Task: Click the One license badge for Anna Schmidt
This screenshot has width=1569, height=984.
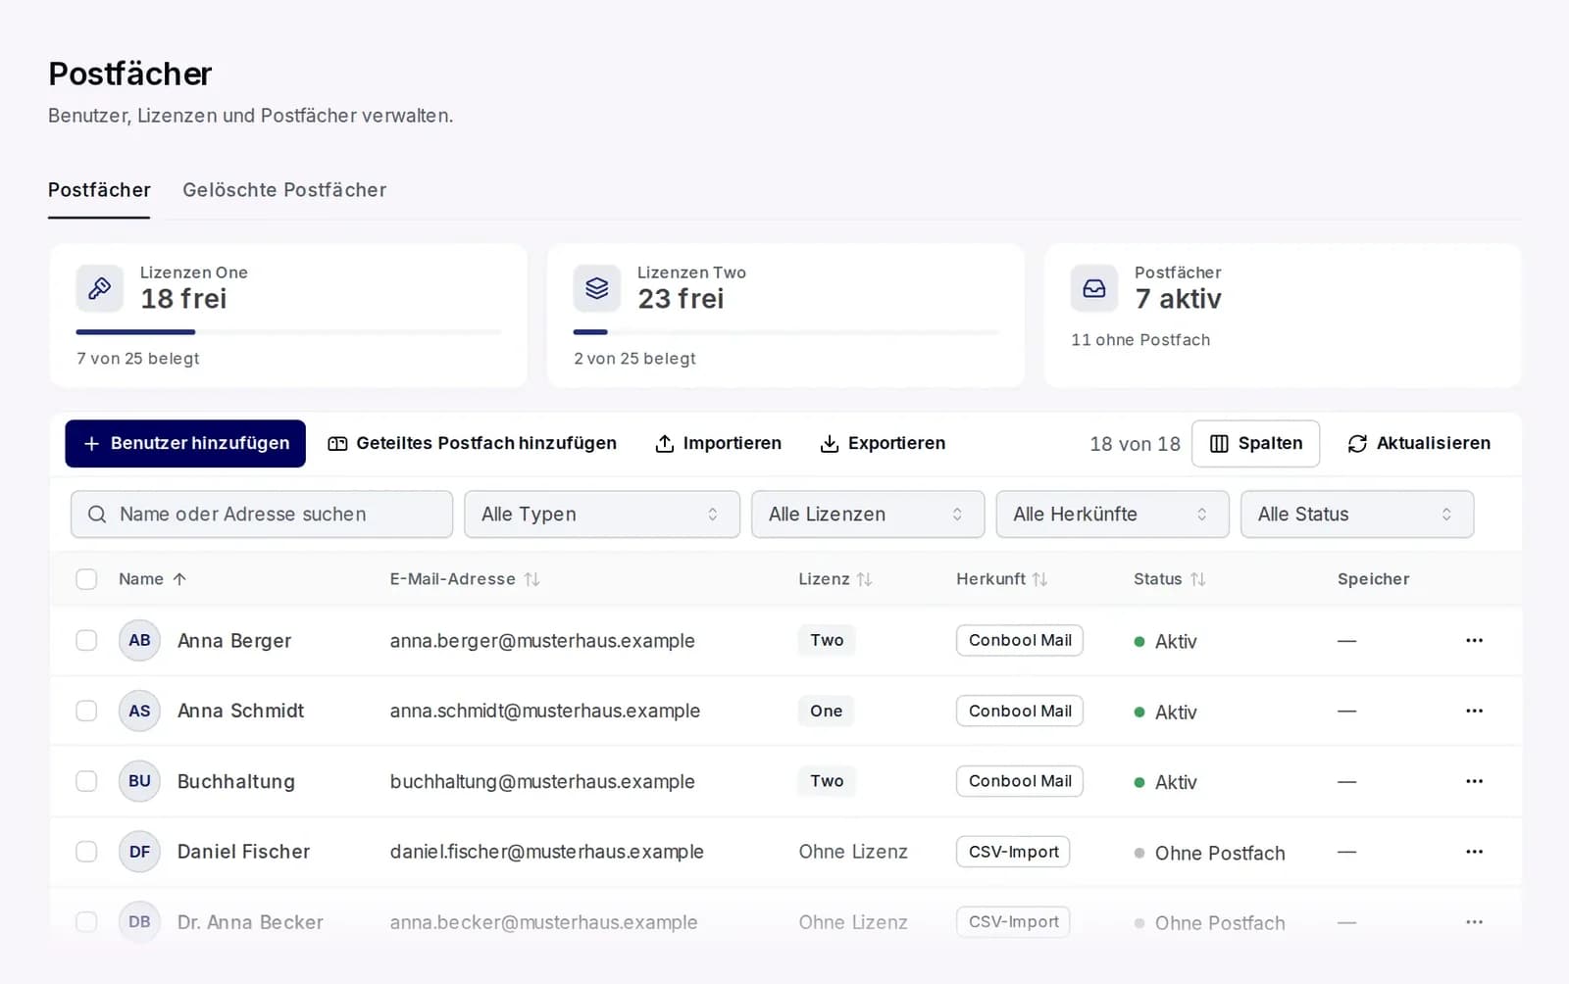Action: click(x=826, y=711)
